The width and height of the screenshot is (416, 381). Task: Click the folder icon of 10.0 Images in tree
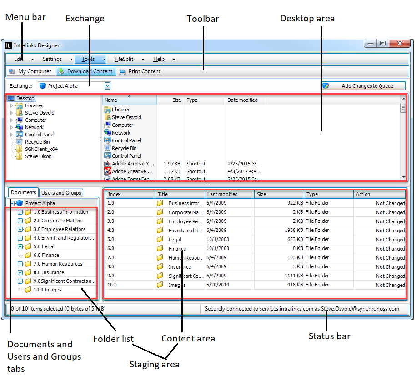click(x=28, y=290)
